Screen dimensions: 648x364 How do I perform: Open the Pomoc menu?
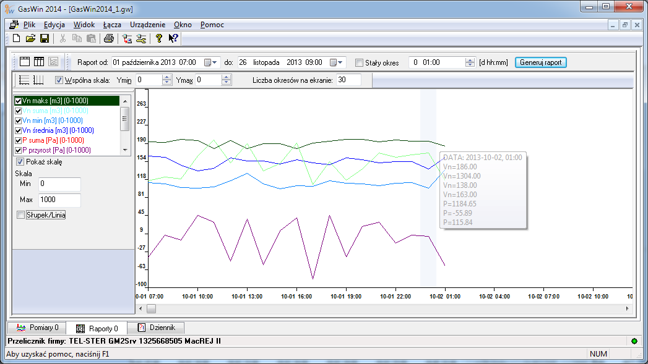pyautogui.click(x=212, y=25)
